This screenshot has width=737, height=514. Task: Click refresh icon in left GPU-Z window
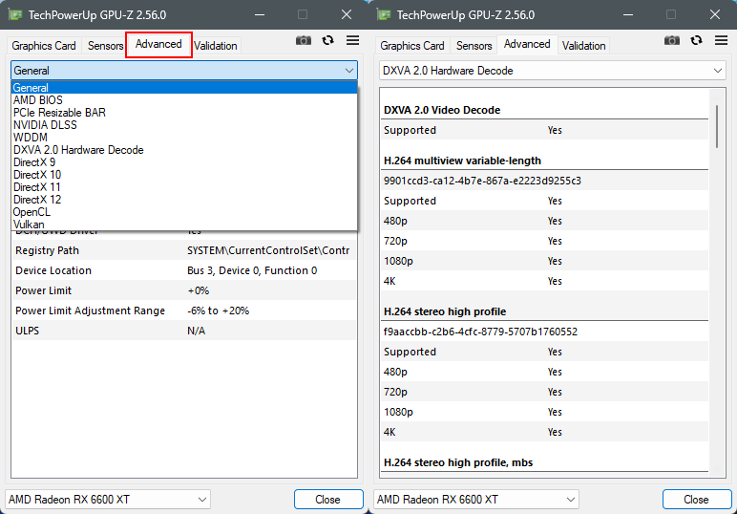coord(328,40)
